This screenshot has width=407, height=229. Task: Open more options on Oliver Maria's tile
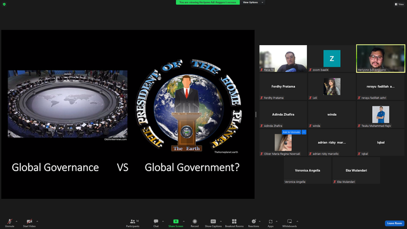pos(304,132)
